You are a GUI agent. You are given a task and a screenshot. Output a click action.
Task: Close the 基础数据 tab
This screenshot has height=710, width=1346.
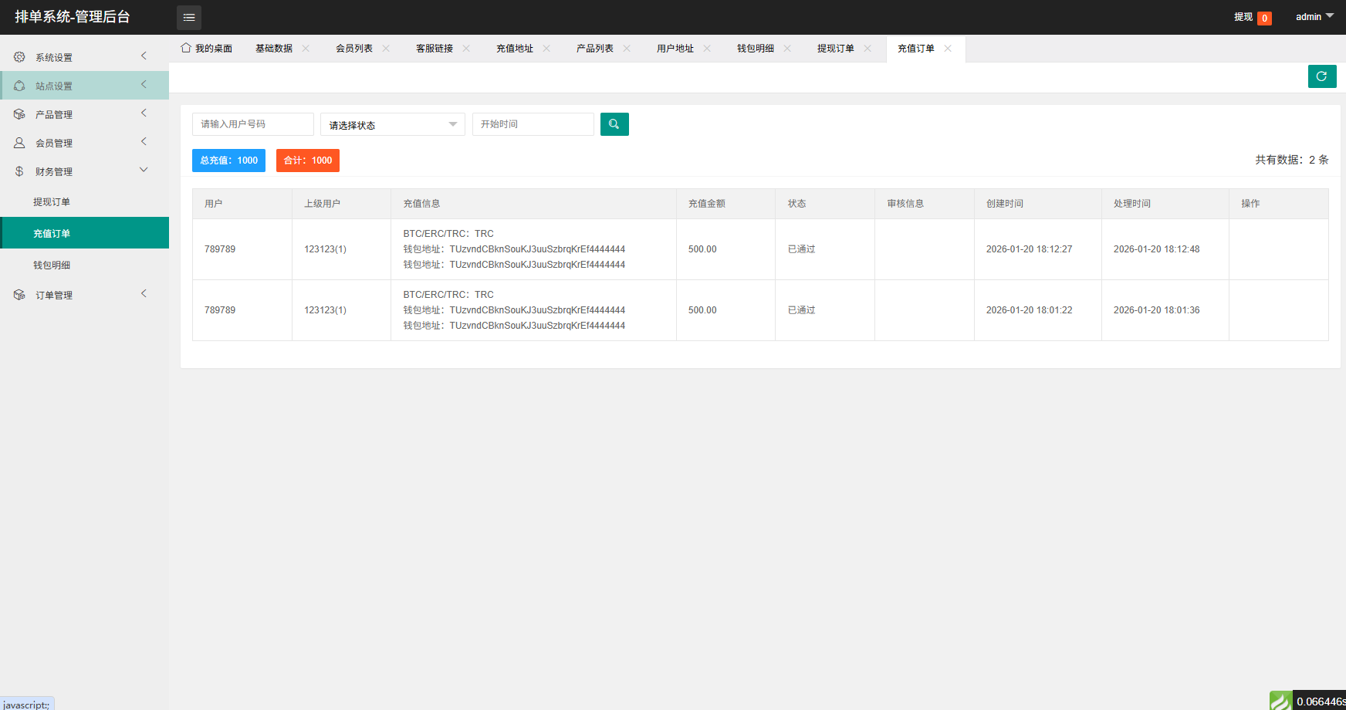click(x=306, y=48)
